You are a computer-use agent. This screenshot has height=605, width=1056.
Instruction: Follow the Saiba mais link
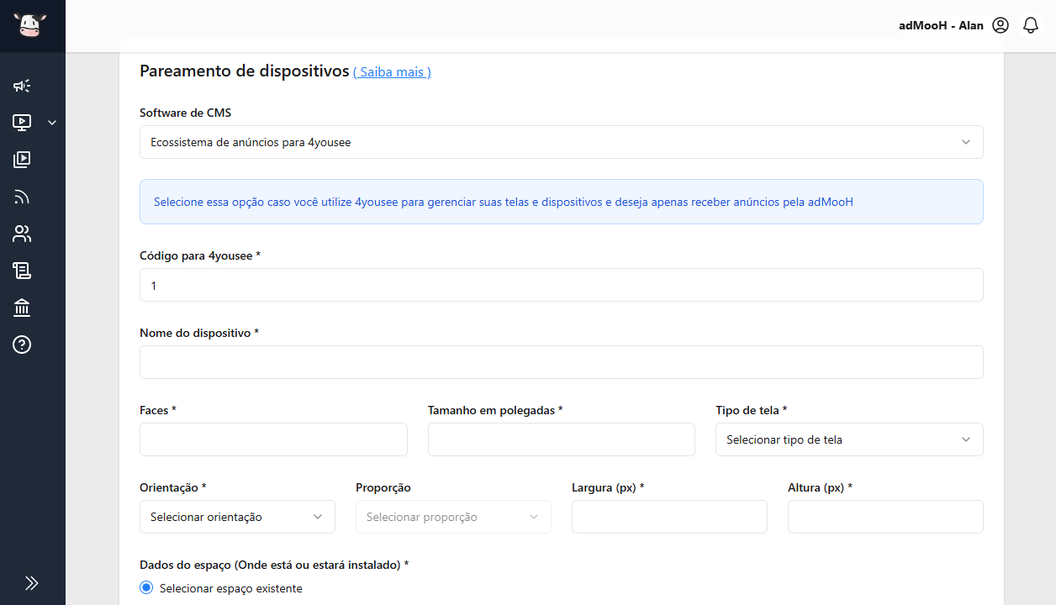[392, 72]
